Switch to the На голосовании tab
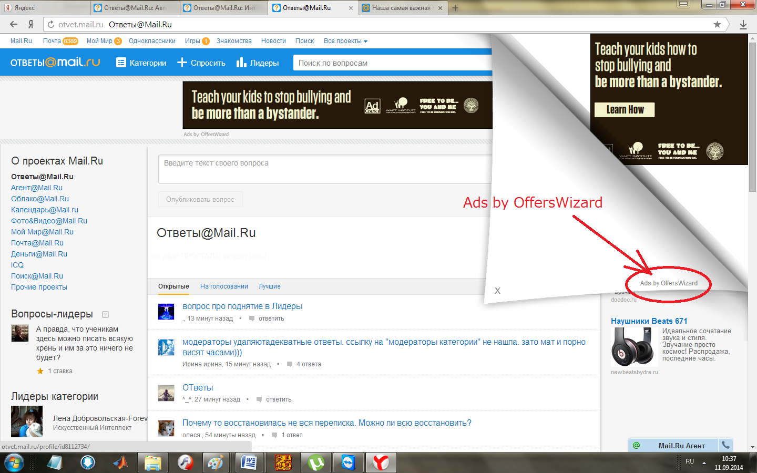The height and width of the screenshot is (473, 757). tap(224, 286)
